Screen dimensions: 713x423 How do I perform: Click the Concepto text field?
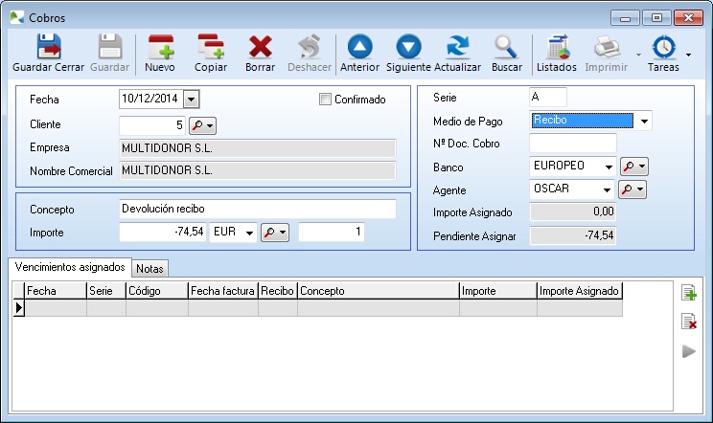(x=257, y=209)
